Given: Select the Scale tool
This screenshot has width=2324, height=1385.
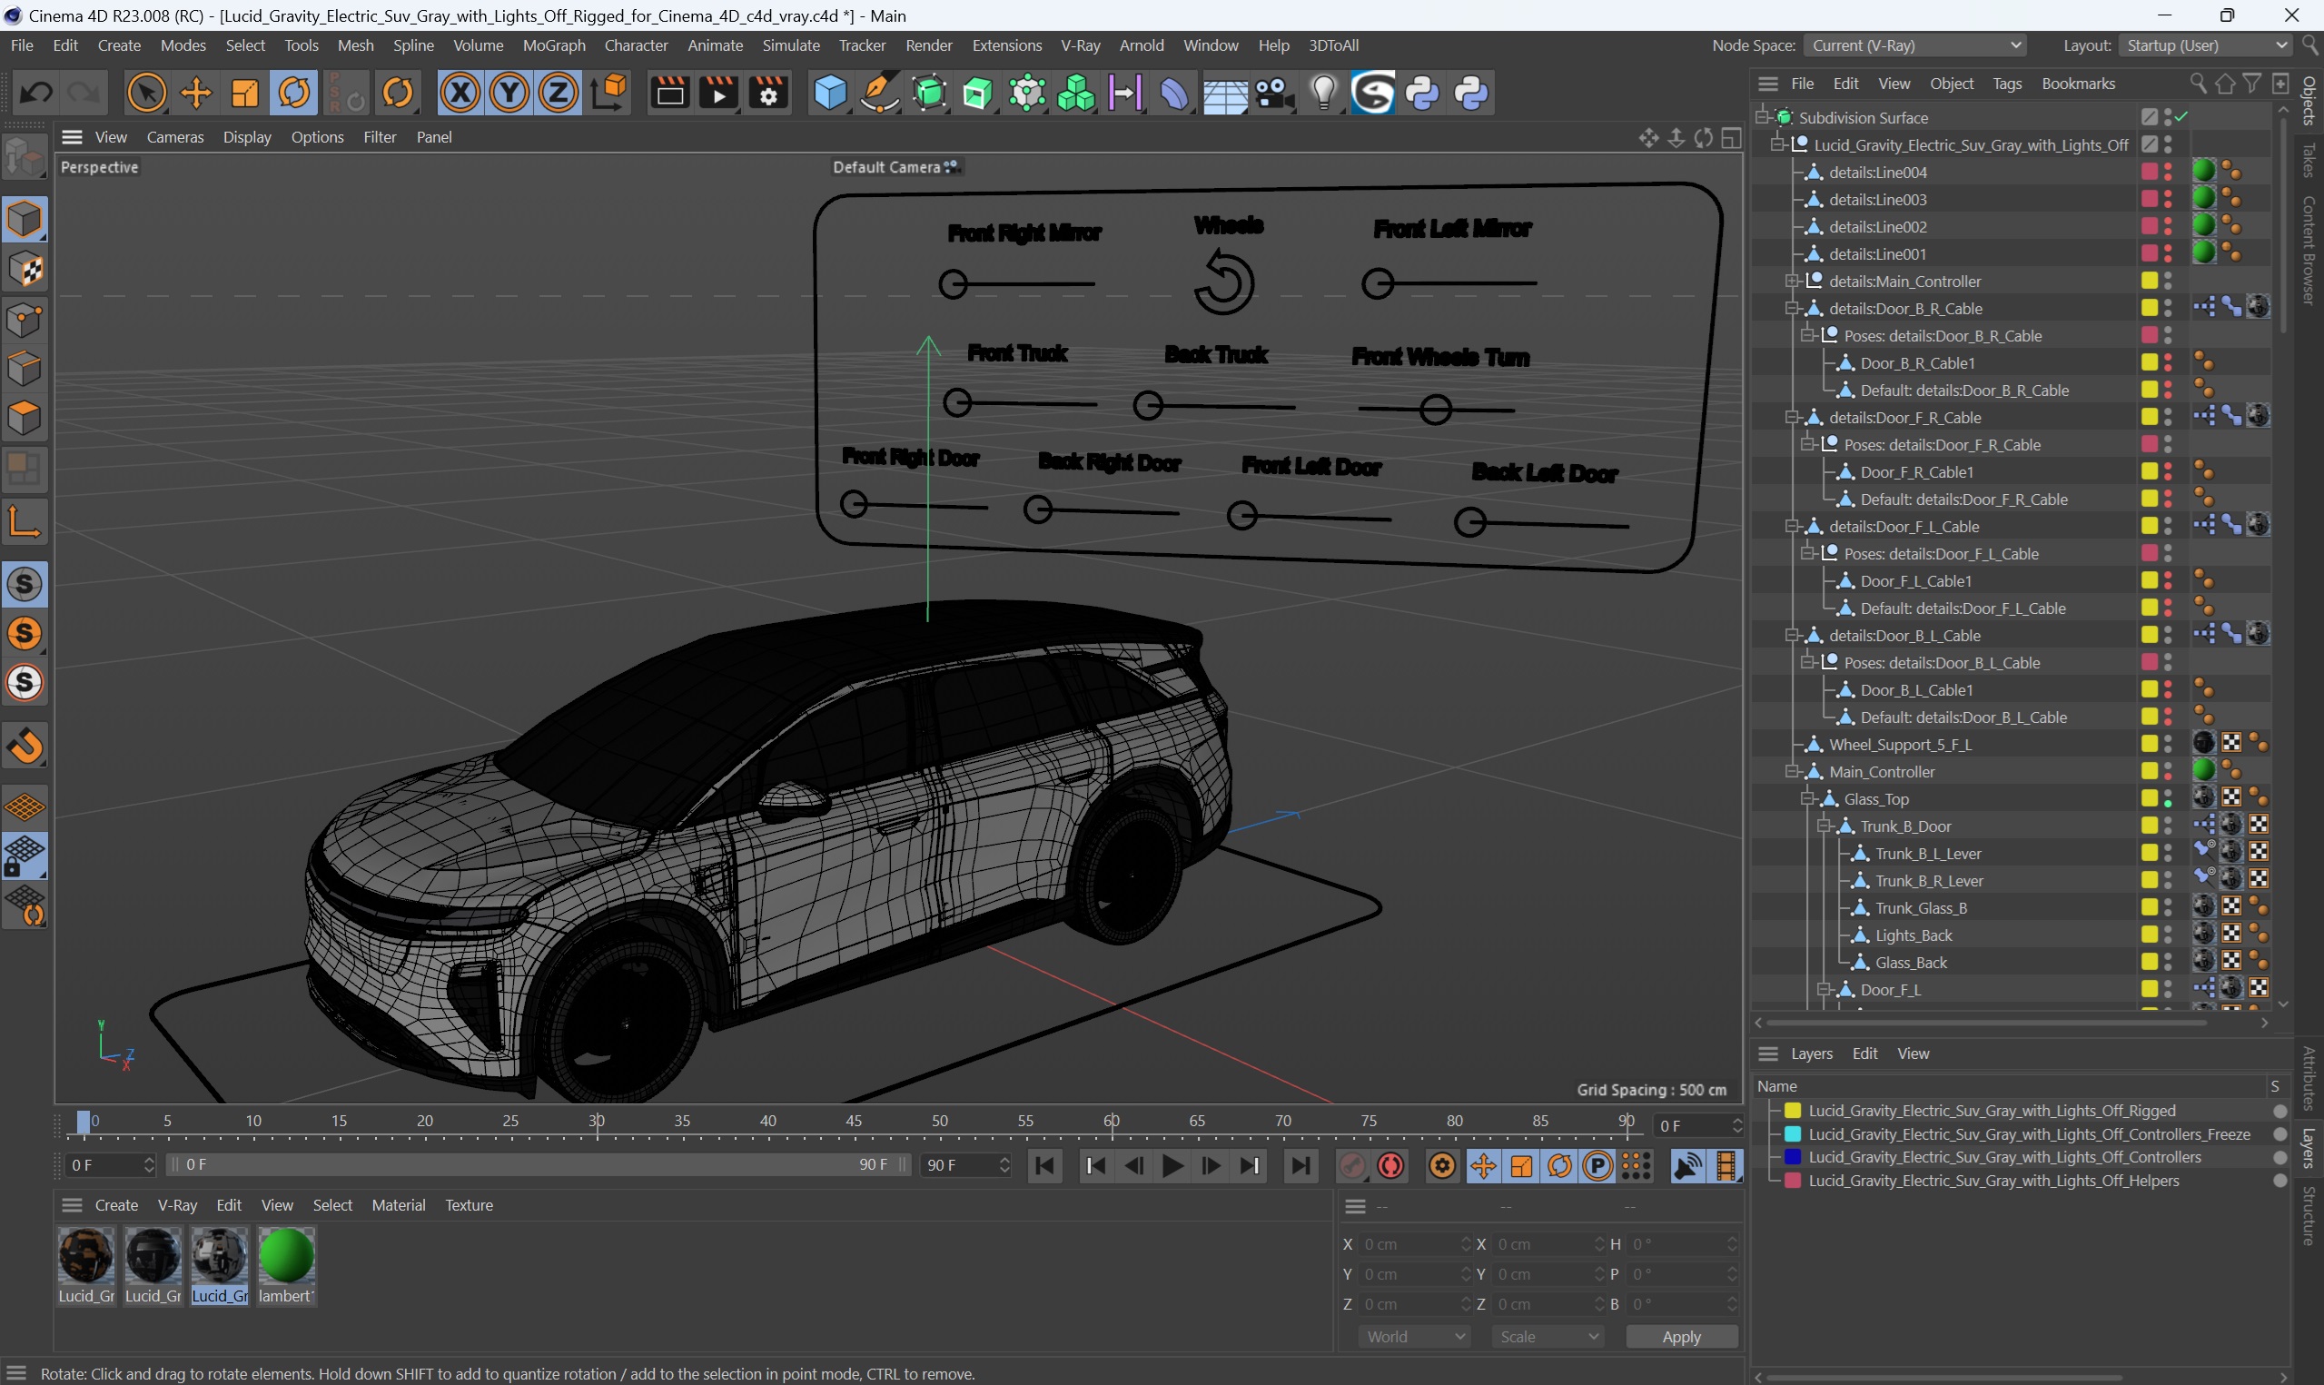Looking at the screenshot, I should (x=245, y=94).
